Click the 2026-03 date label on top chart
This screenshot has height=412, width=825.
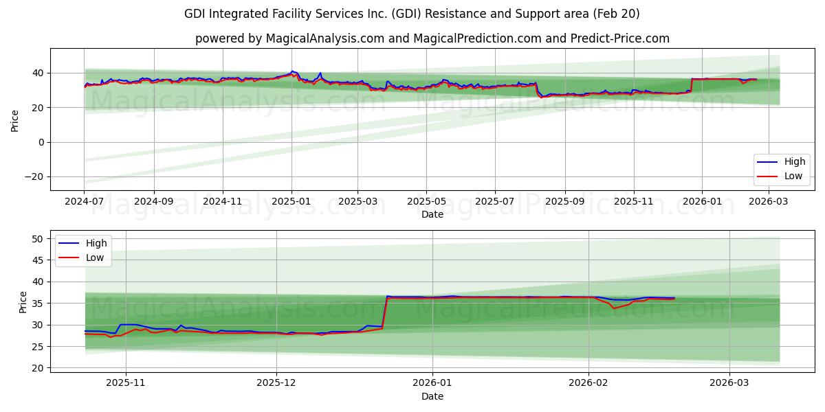[769, 203]
